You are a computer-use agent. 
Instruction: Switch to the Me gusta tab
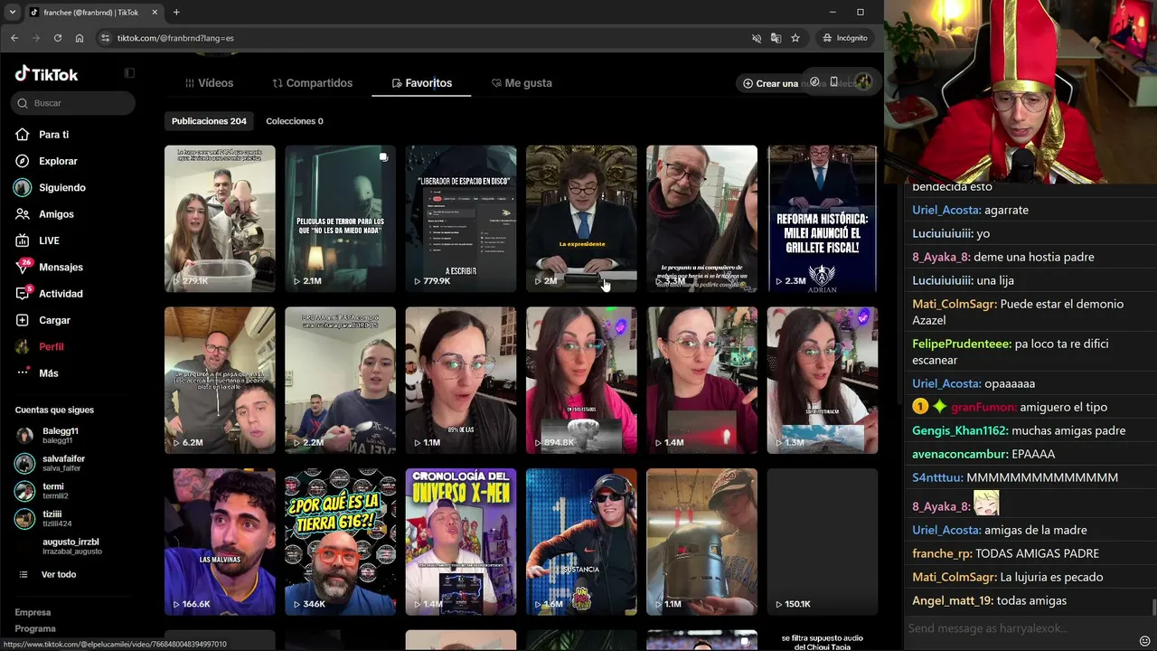522,83
